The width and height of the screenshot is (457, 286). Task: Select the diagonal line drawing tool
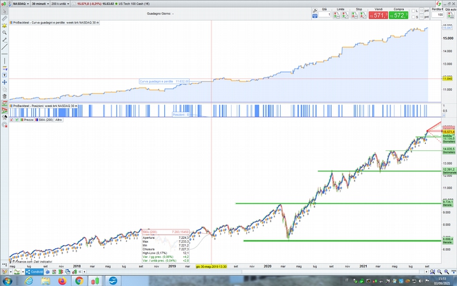4,46
